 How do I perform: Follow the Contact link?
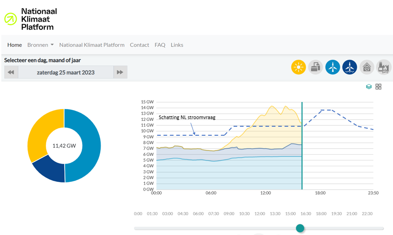tap(139, 45)
